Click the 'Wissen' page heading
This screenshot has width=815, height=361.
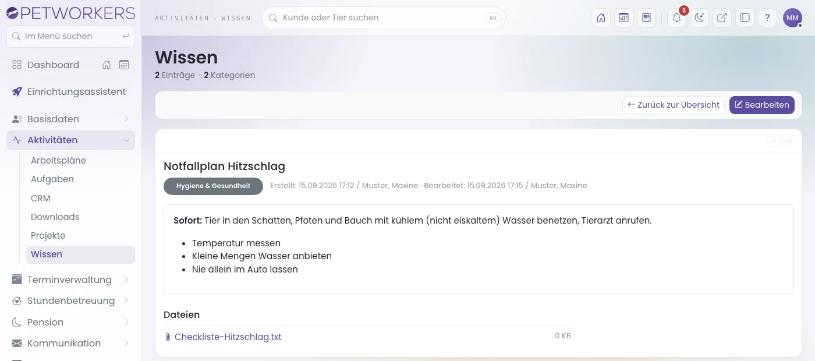[x=186, y=58]
